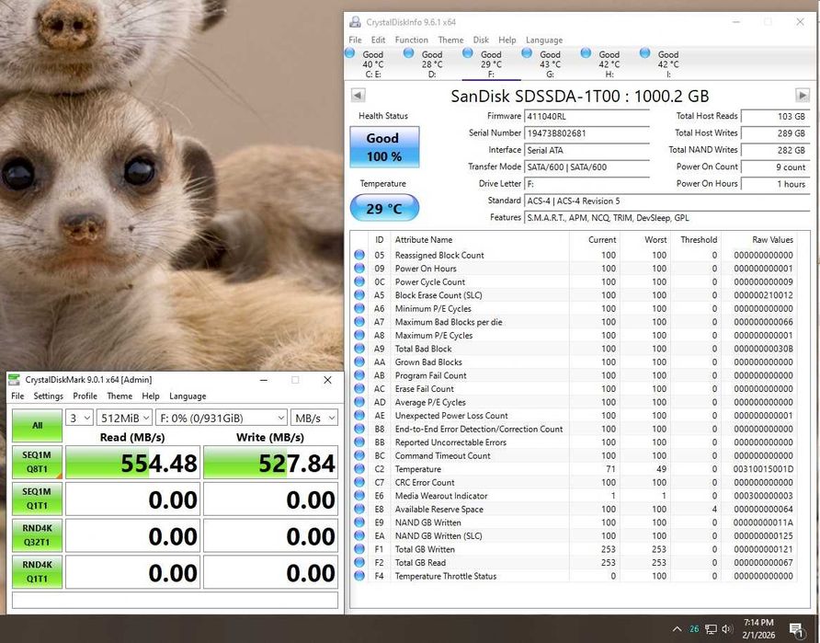Click the Power On Count value 9 count
The image size is (820, 643).
tap(776, 166)
